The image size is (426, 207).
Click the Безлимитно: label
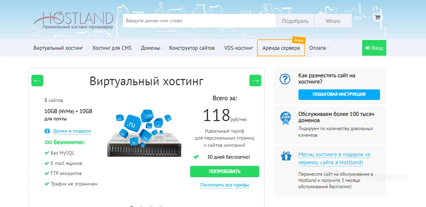tap(69, 142)
